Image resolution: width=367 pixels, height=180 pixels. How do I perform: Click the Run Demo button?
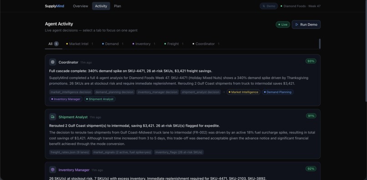tap(306, 25)
